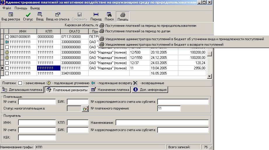
Task: Click the Печать printer icon
Action: pos(123,14)
